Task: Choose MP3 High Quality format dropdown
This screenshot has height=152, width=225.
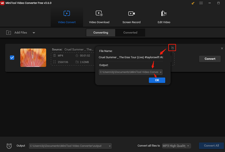Action: click(x=176, y=146)
